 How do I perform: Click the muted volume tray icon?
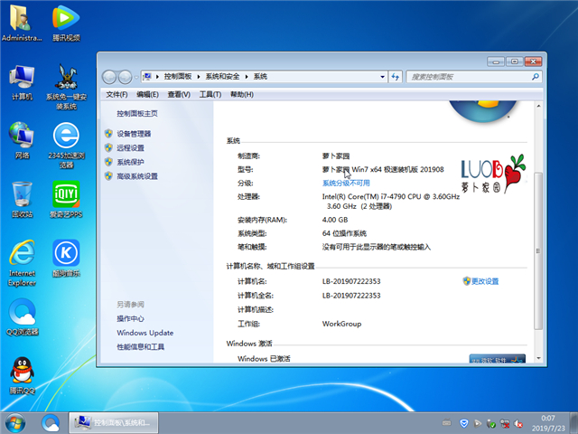point(518,423)
